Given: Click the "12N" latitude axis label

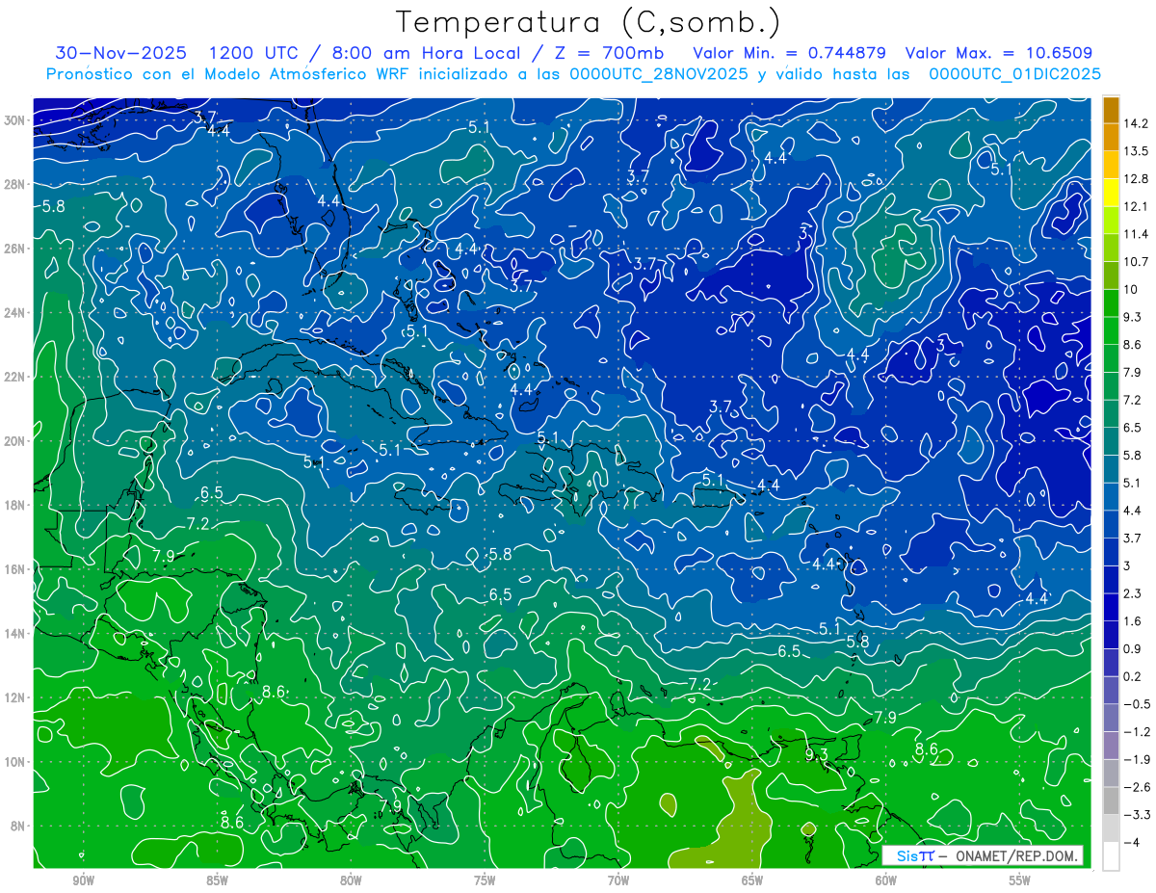Looking at the screenshot, I should pos(15,697).
